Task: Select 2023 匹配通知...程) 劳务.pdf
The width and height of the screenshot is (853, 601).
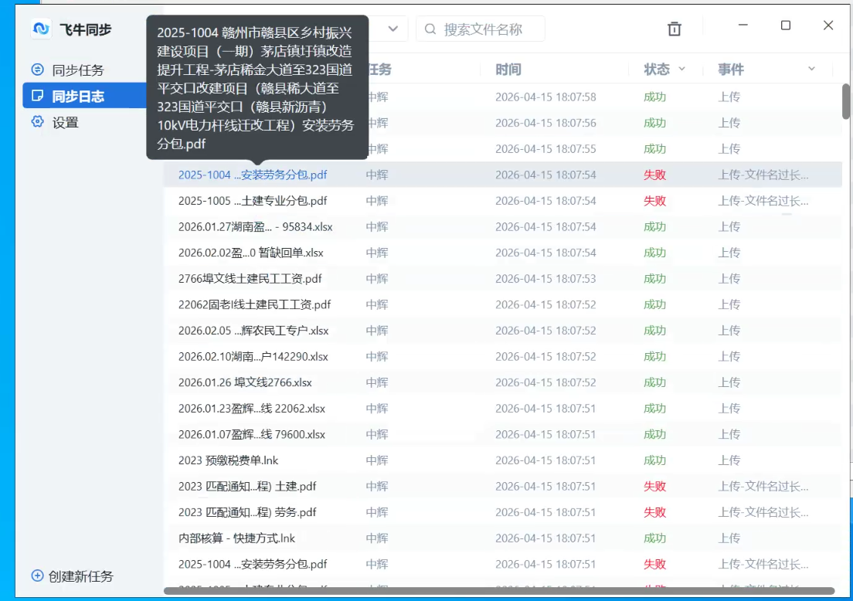Action: pos(503,512)
